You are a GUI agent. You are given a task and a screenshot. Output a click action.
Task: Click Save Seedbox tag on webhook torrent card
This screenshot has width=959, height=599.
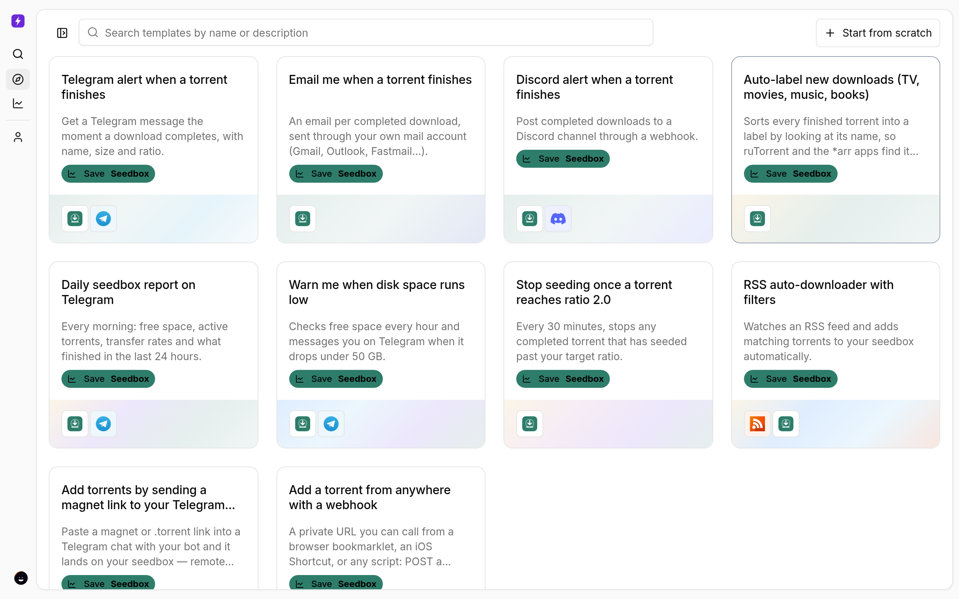(x=336, y=583)
